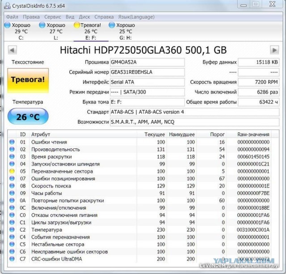Close the CrystalDiskInfo window
This screenshot has width=286, height=274.
click(272, 4)
